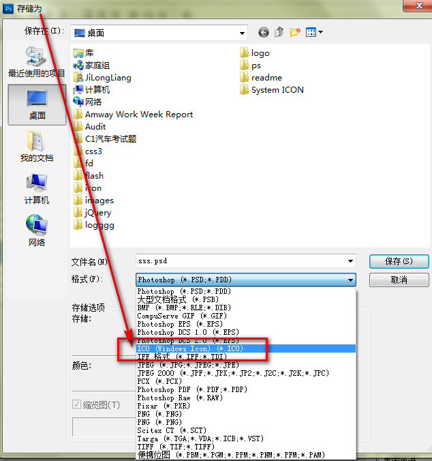This screenshot has width=432, height=461.
Task: Click the 保存(S) button
Action: click(399, 261)
